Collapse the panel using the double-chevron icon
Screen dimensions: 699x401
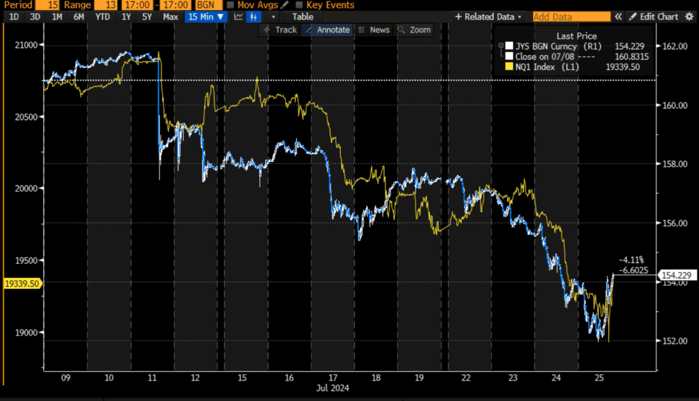[x=618, y=17]
